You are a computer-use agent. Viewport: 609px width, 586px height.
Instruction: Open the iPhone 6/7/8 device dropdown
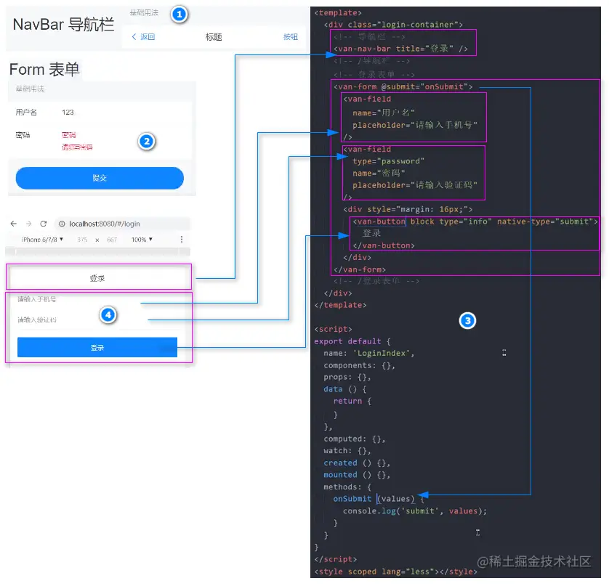click(x=43, y=240)
